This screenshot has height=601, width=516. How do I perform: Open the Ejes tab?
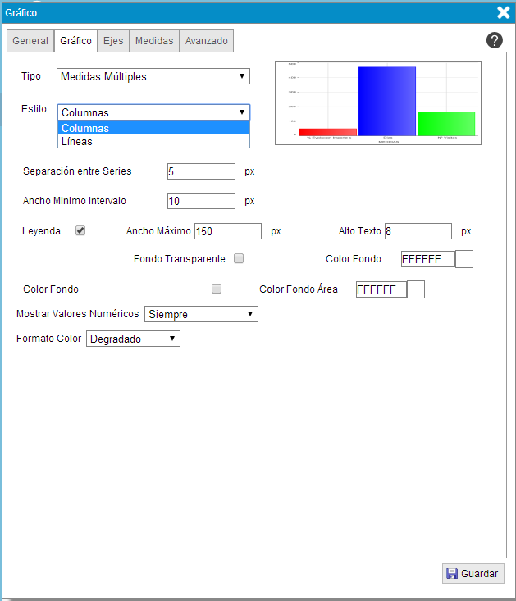[x=113, y=41]
